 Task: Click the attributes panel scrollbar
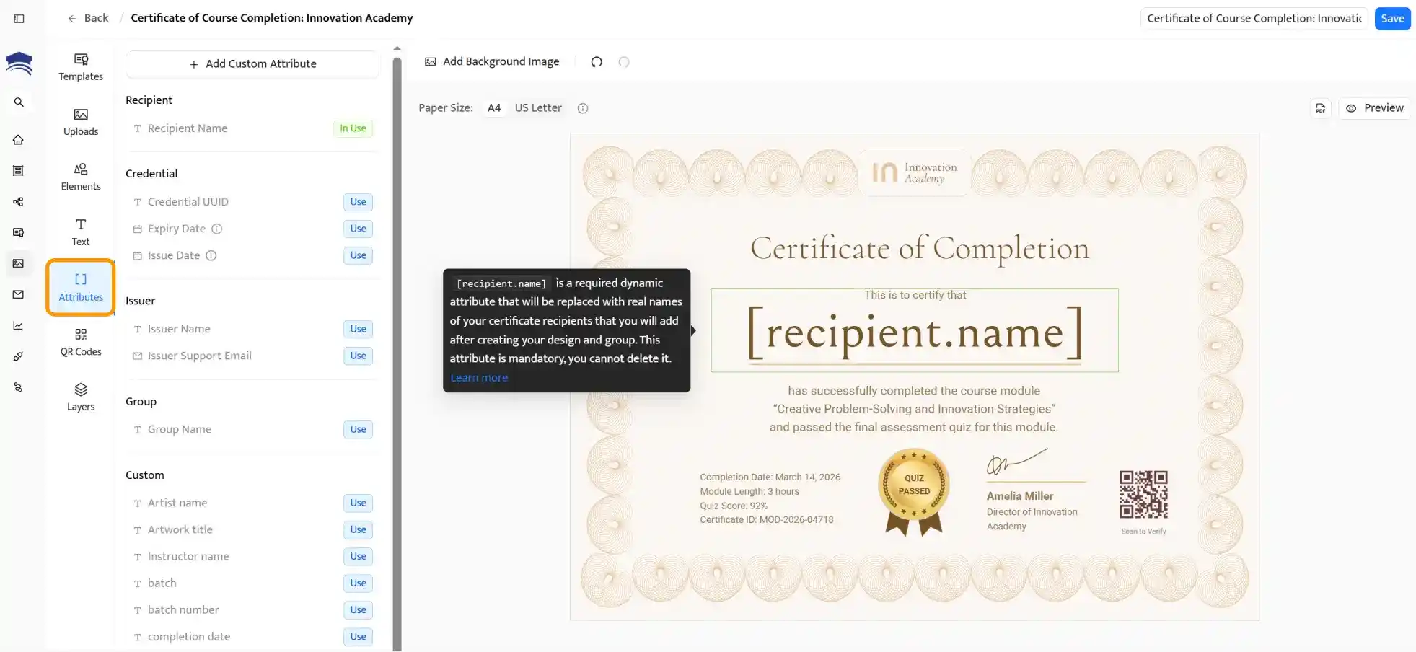pos(397,353)
